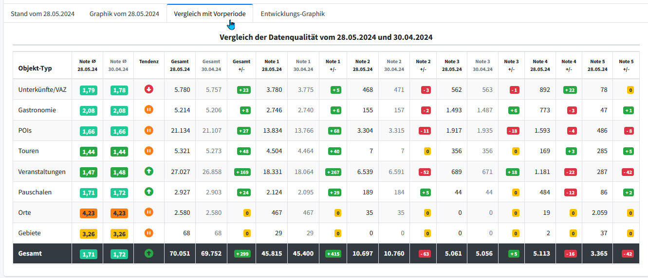Click the green up-arrow trend icon for Veranstaltungen
This screenshot has width=648, height=278.
pos(149,171)
